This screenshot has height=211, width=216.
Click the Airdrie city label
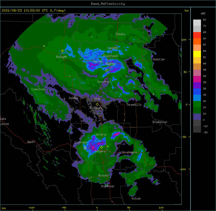(101, 135)
